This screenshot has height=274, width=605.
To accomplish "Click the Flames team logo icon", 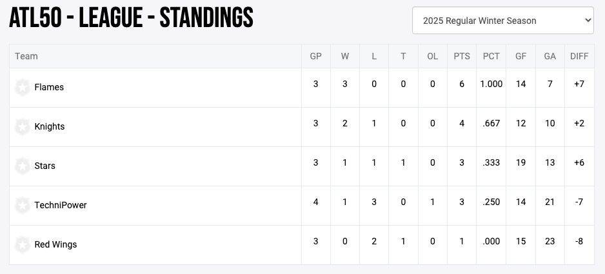I will (x=23, y=88).
